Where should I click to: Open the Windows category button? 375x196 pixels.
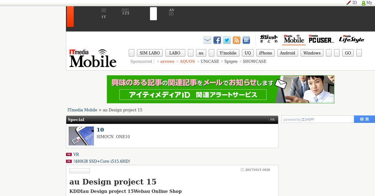pyautogui.click(x=312, y=53)
